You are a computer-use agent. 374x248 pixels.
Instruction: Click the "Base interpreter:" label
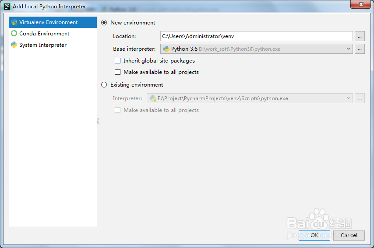[x=134, y=49]
